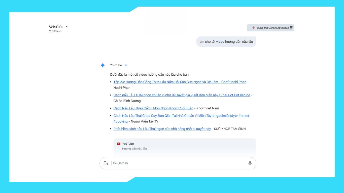The image size is (344, 193).
Task: Click Knorr Việt Nam channel name
Action: pos(208,108)
